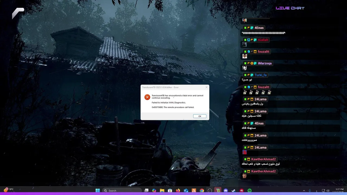Open the 19°C weather widget
The width and height of the screenshot is (347, 195).
tap(8, 190)
